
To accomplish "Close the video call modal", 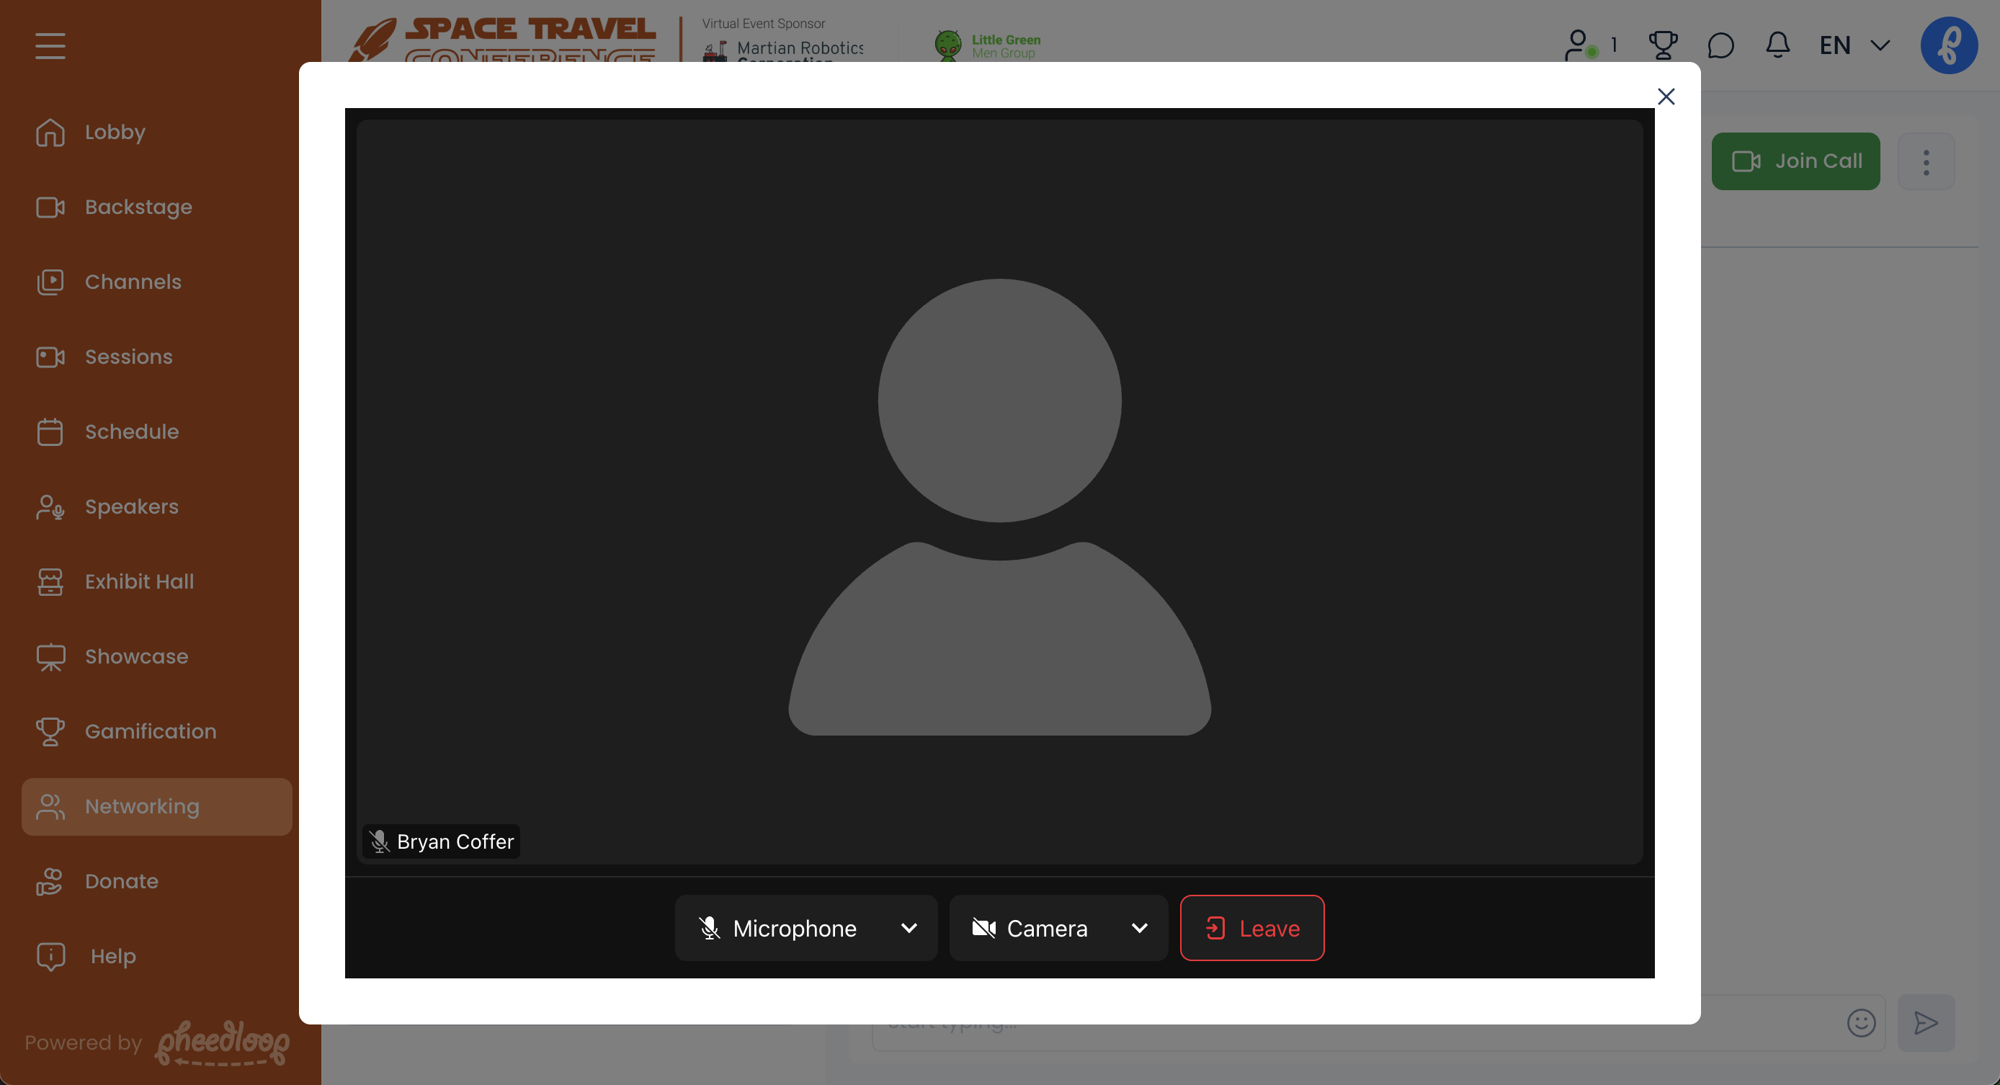I will coord(1666,97).
